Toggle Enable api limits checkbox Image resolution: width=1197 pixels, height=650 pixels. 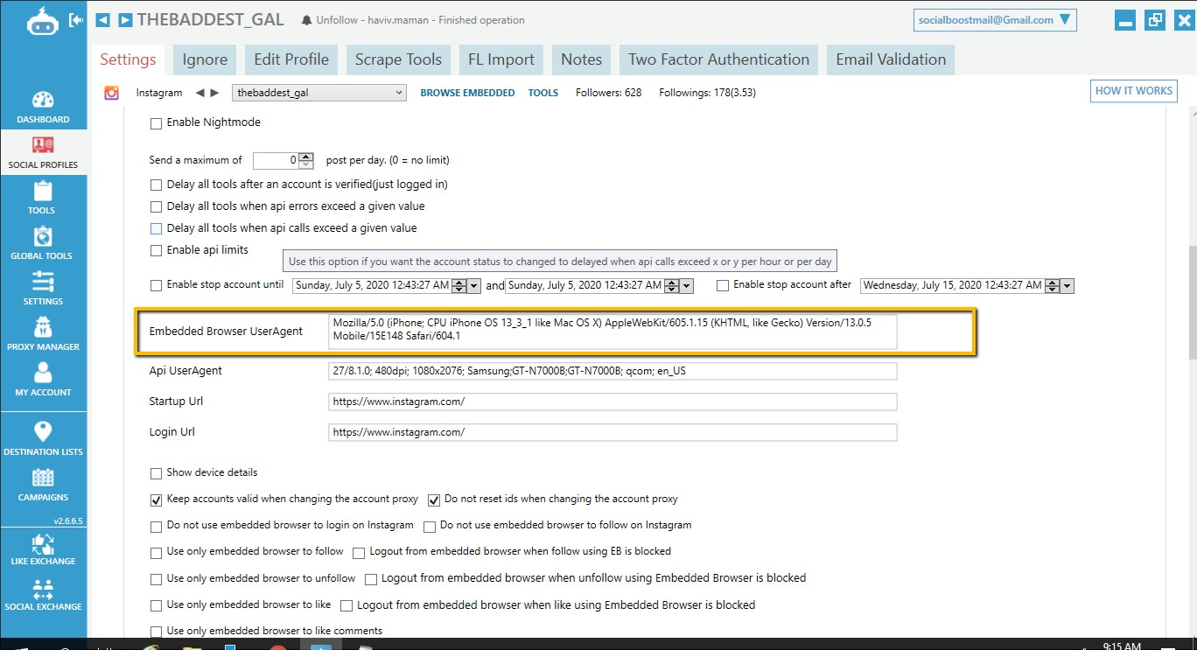[157, 251]
